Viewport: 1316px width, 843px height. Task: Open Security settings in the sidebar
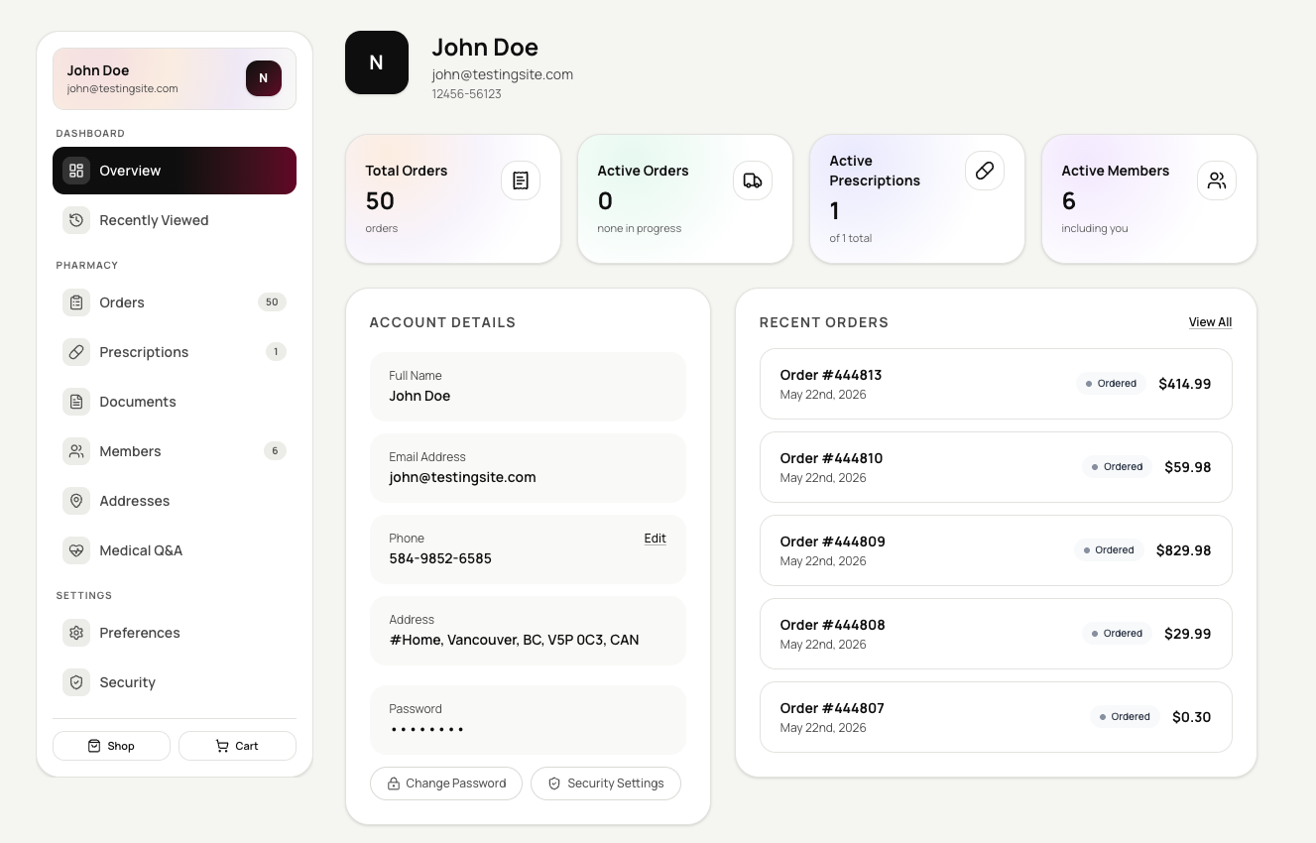(175, 682)
